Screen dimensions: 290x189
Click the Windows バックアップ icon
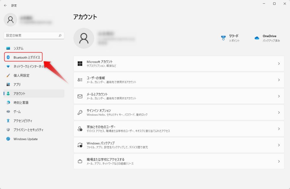pos(80,145)
